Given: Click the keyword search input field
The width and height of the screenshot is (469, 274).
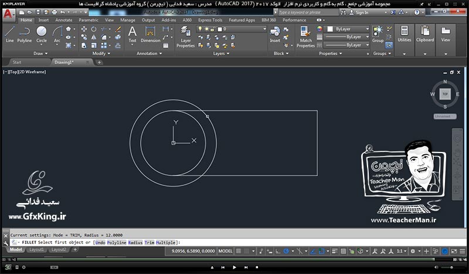Looking at the screenshot, I should tap(308, 12).
